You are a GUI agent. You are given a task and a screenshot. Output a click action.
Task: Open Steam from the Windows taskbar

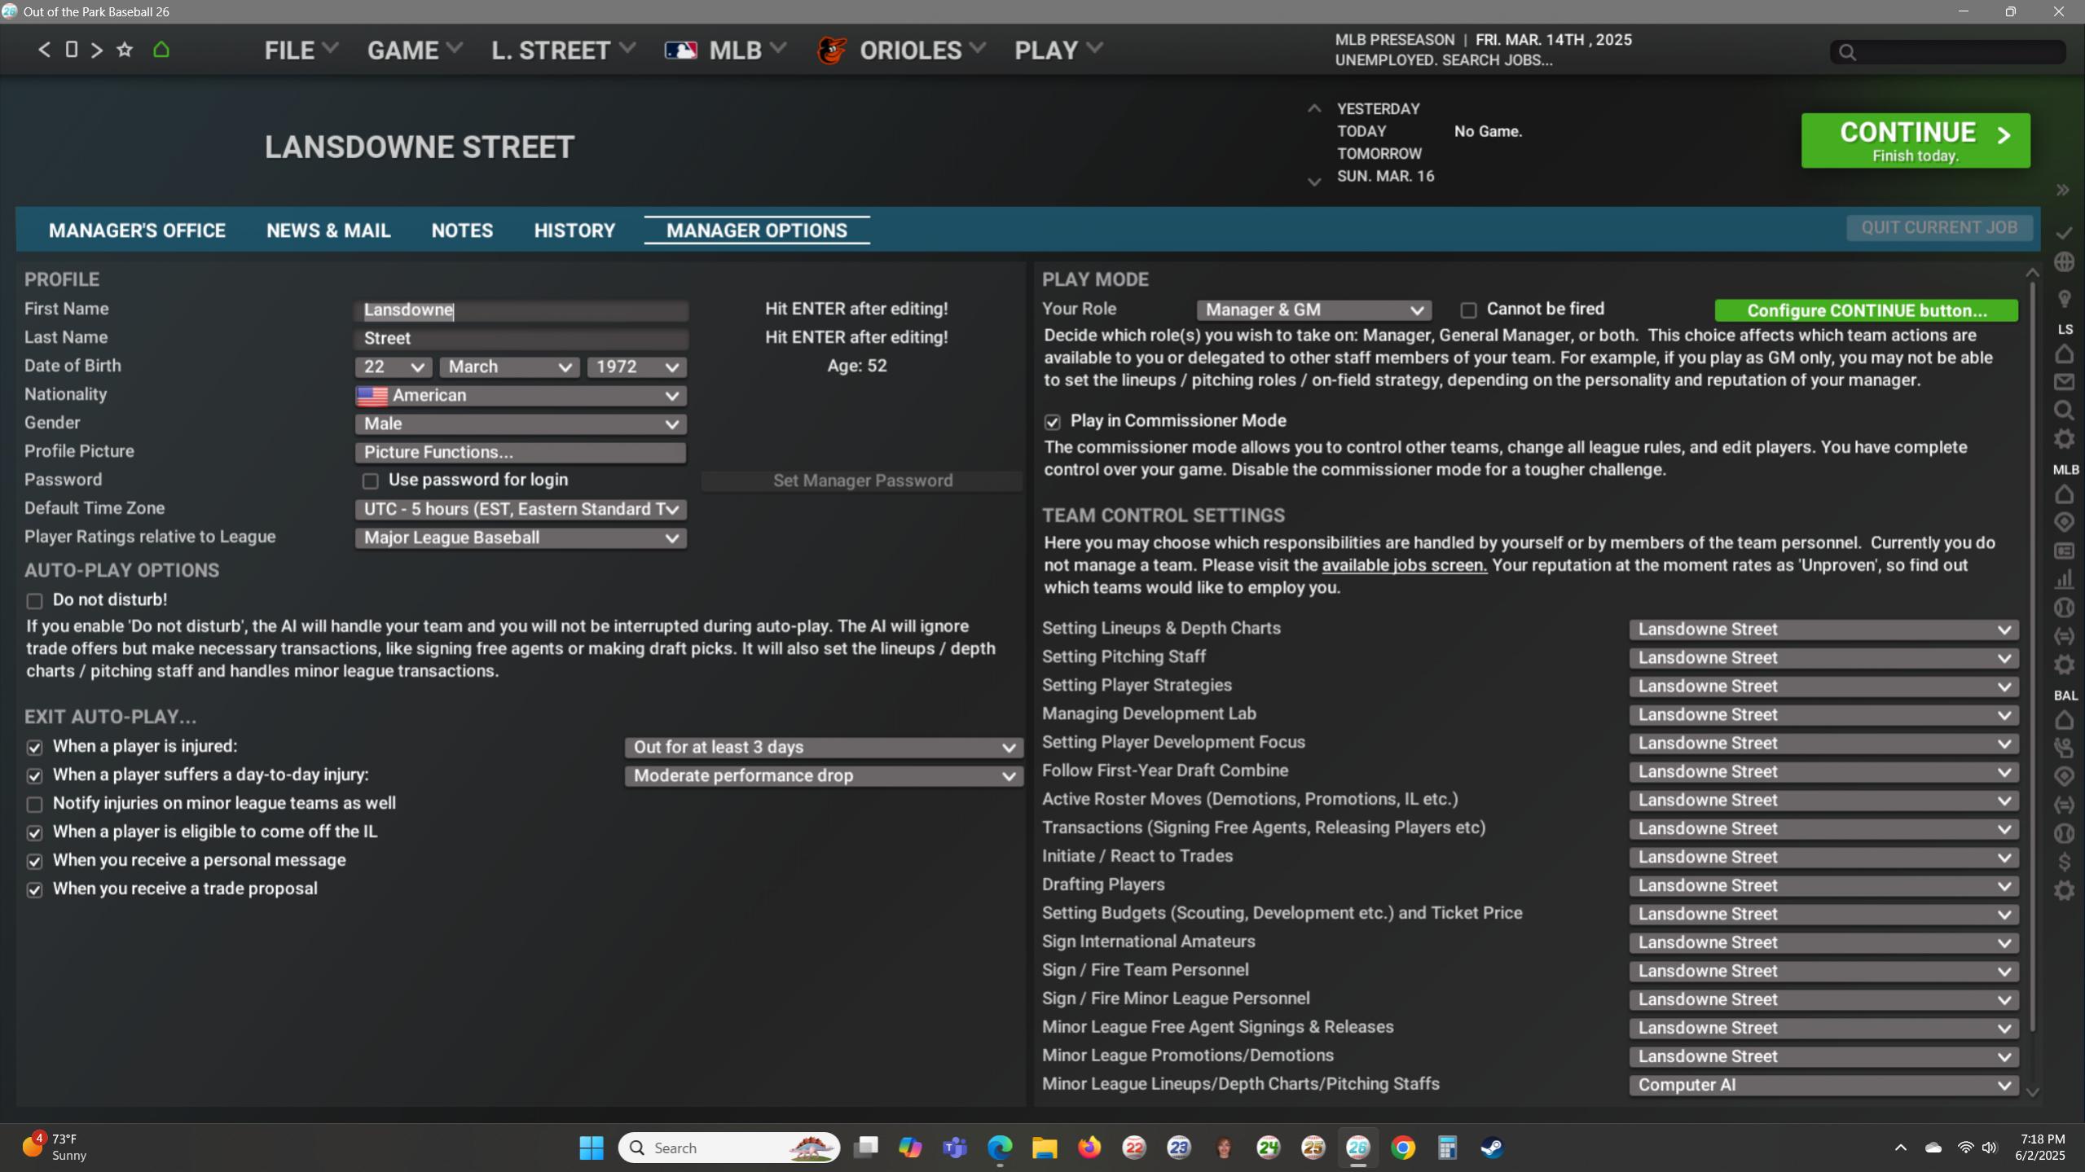[1492, 1148]
